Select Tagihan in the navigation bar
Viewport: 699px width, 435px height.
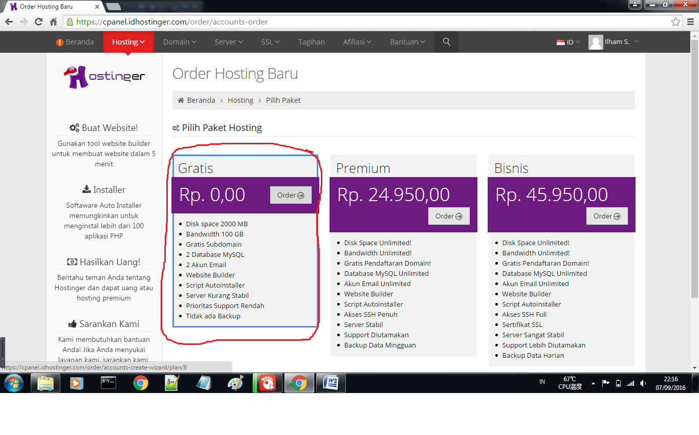pyautogui.click(x=311, y=42)
